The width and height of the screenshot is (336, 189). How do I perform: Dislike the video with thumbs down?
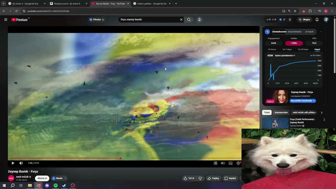point(200,178)
